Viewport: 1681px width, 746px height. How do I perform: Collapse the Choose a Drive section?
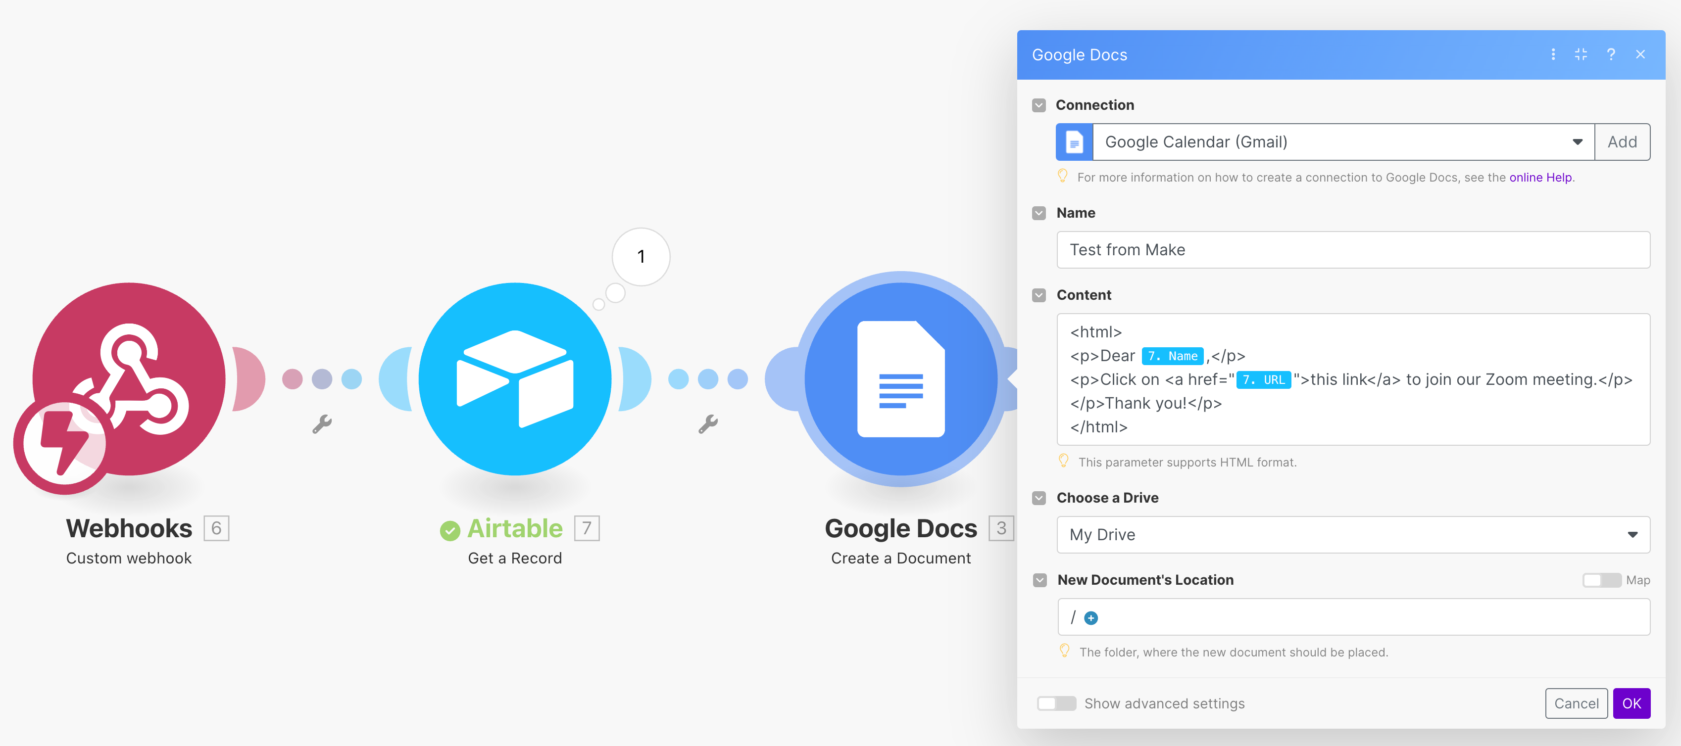tap(1039, 498)
